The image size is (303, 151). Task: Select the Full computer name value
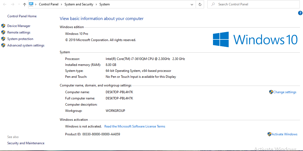(119, 98)
